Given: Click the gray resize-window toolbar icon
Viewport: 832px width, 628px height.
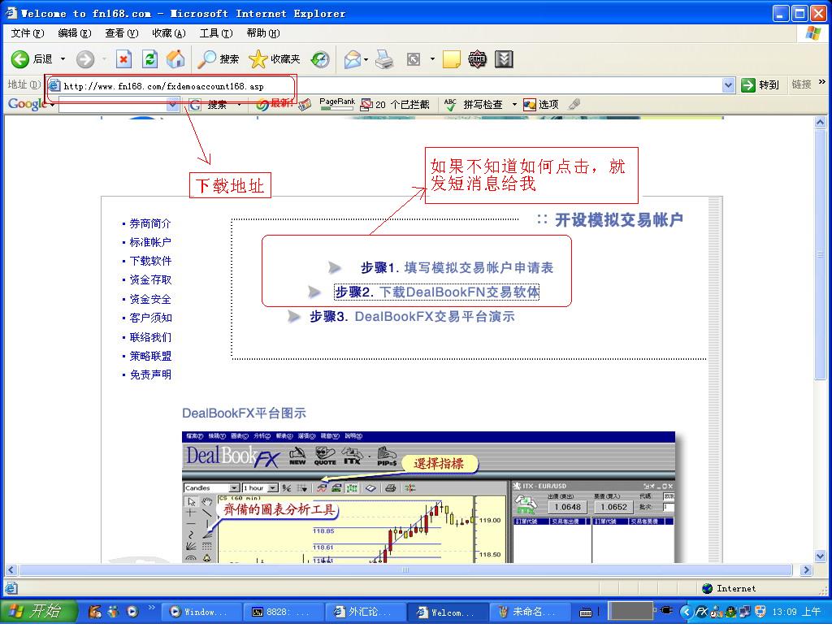Looking at the screenshot, I should point(414,58).
